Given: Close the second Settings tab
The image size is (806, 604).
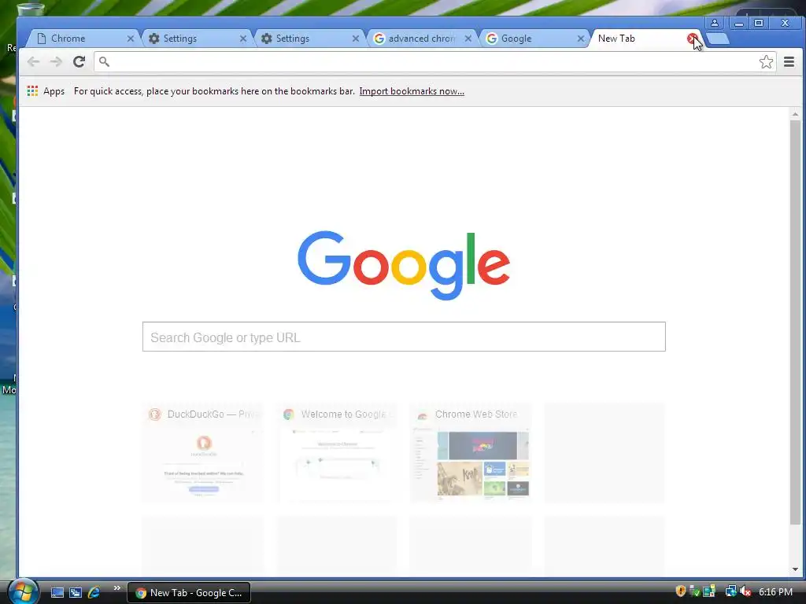Looking at the screenshot, I should pyautogui.click(x=355, y=39).
